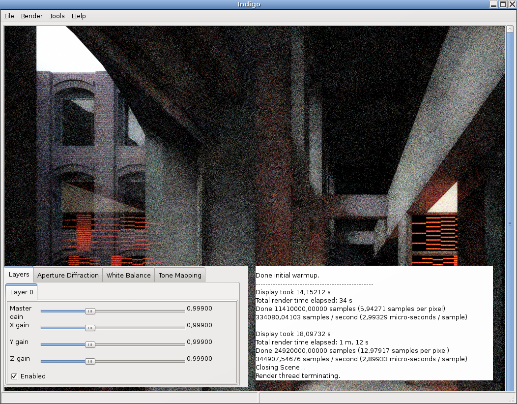This screenshot has height=404, width=517.
Task: Minimize the Indigo window
Action: (493, 4)
